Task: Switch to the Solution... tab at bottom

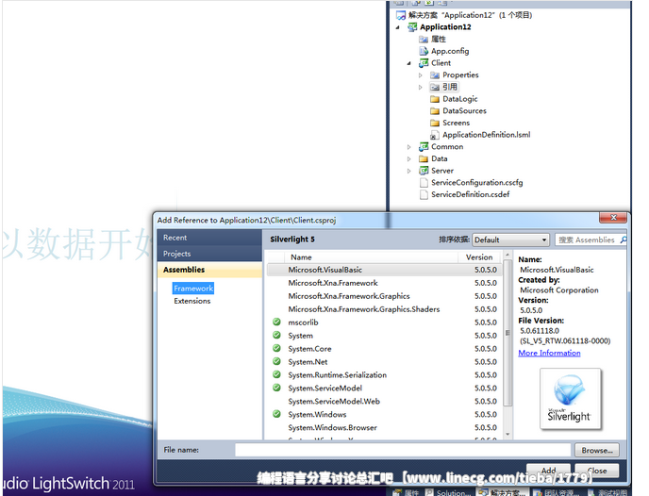Action: (x=450, y=492)
